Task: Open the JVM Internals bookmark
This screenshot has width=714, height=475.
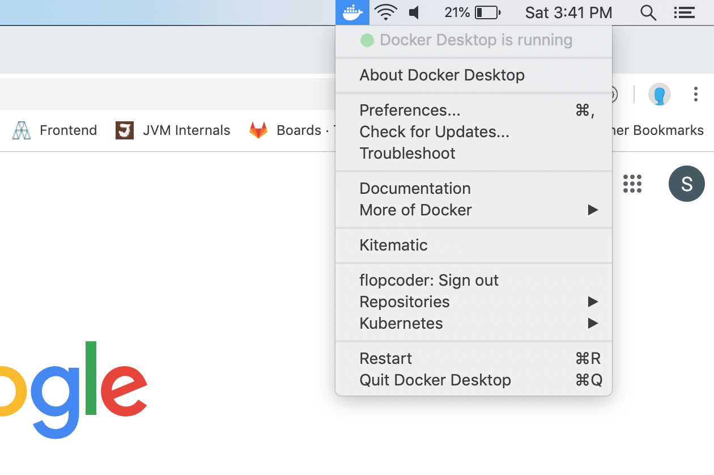Action: click(x=173, y=130)
